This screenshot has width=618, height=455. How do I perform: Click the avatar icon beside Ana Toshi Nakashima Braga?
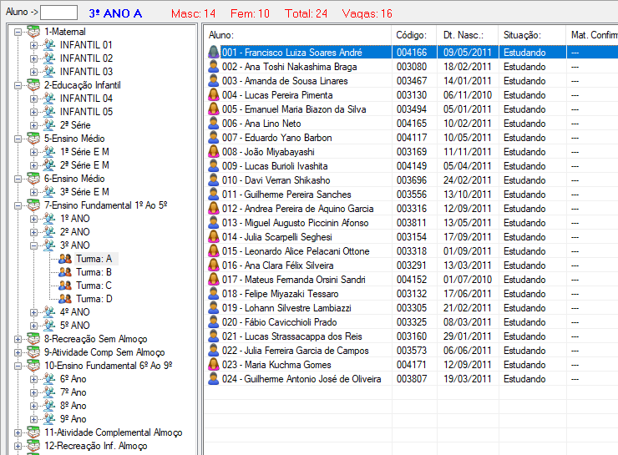214,67
